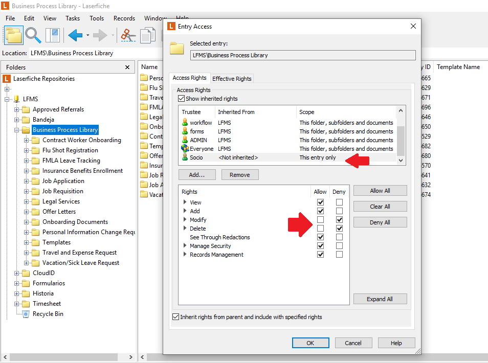Select the Access Rights tab

point(190,78)
